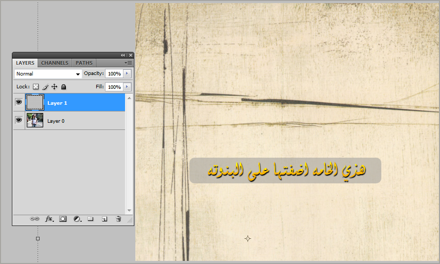Viewport: 440px width, 264px height.
Task: Toggle lock image pixels brush icon
Action: point(45,87)
